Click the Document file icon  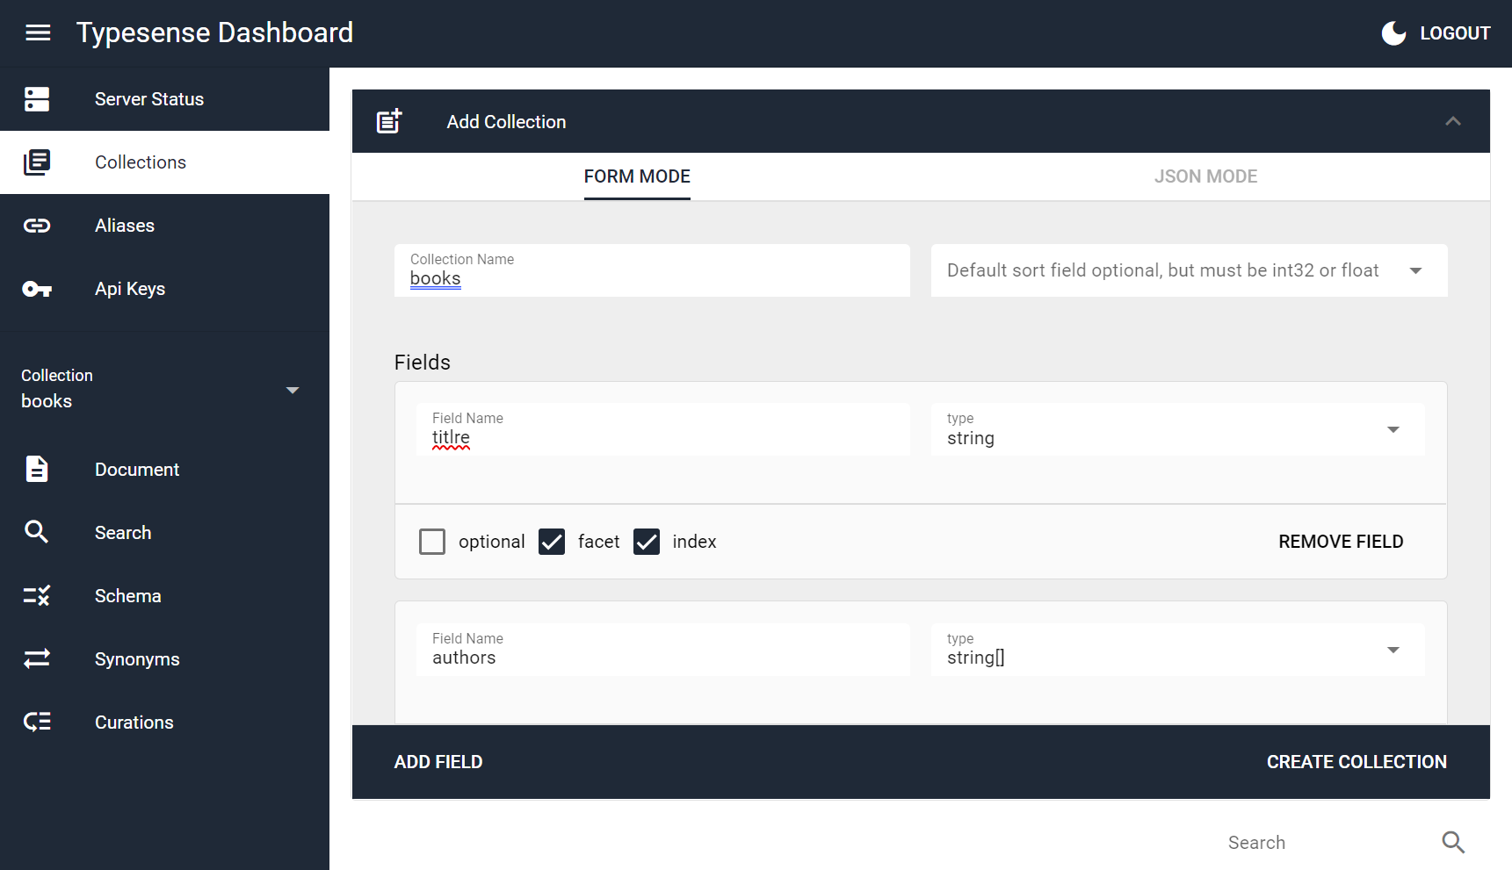(x=37, y=469)
